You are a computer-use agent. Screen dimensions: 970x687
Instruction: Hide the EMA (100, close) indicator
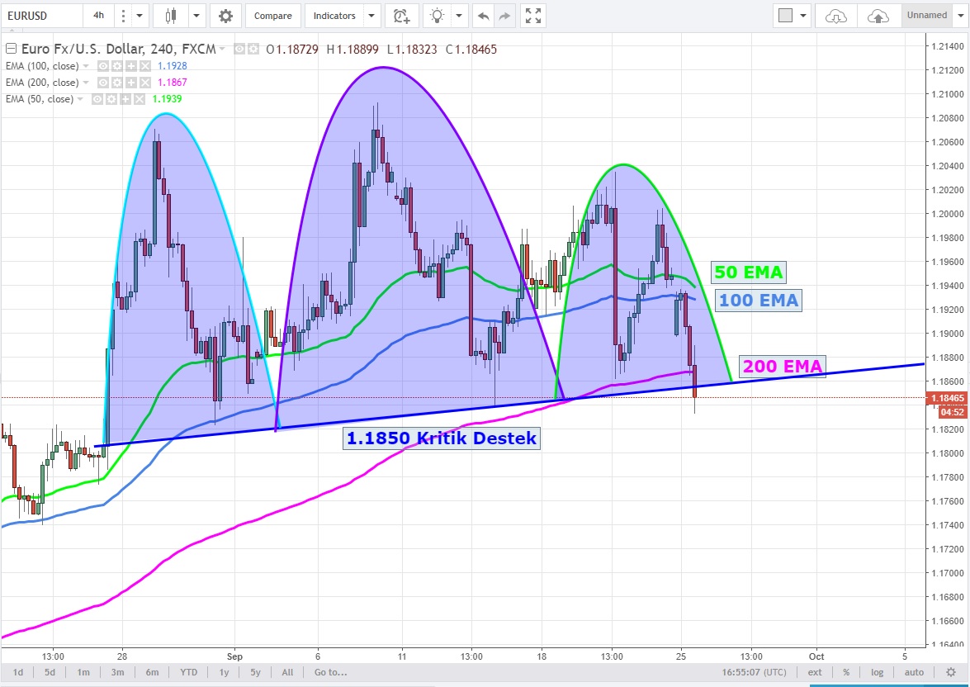(103, 66)
